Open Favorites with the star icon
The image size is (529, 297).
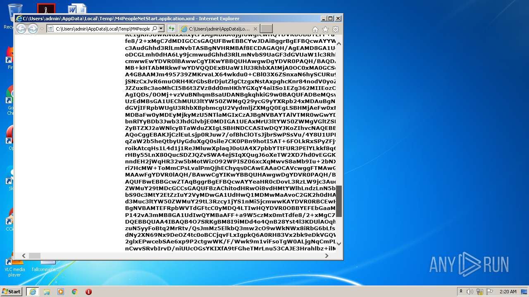[325, 29]
